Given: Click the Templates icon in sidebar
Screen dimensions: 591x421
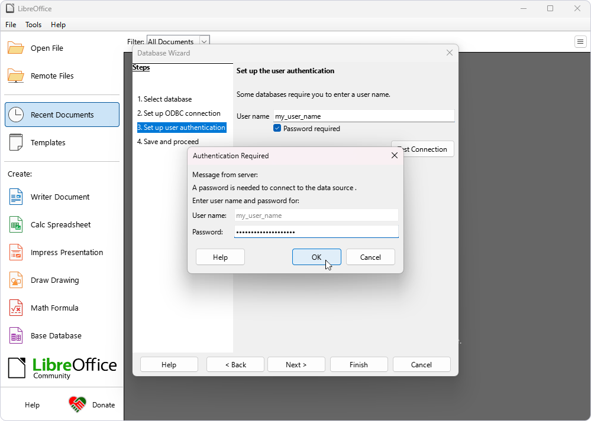Looking at the screenshot, I should [16, 143].
